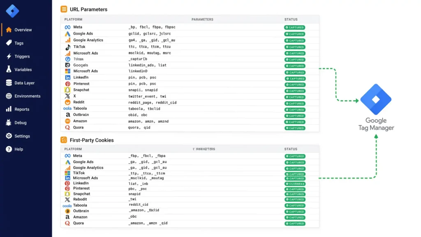Click the LinkedIn icon in the URL Parameters table

68,77
